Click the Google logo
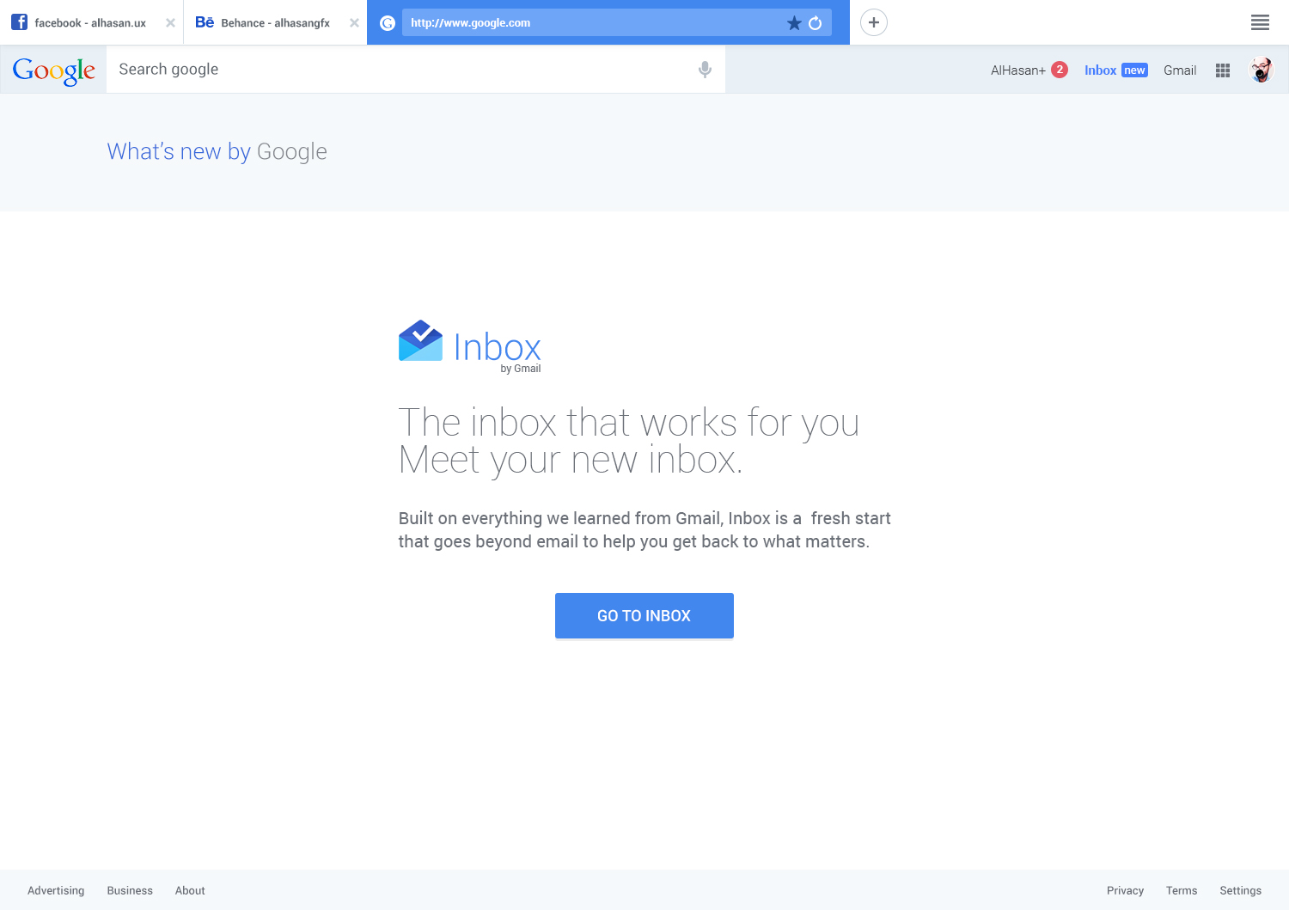This screenshot has height=910, width=1289. [x=53, y=70]
